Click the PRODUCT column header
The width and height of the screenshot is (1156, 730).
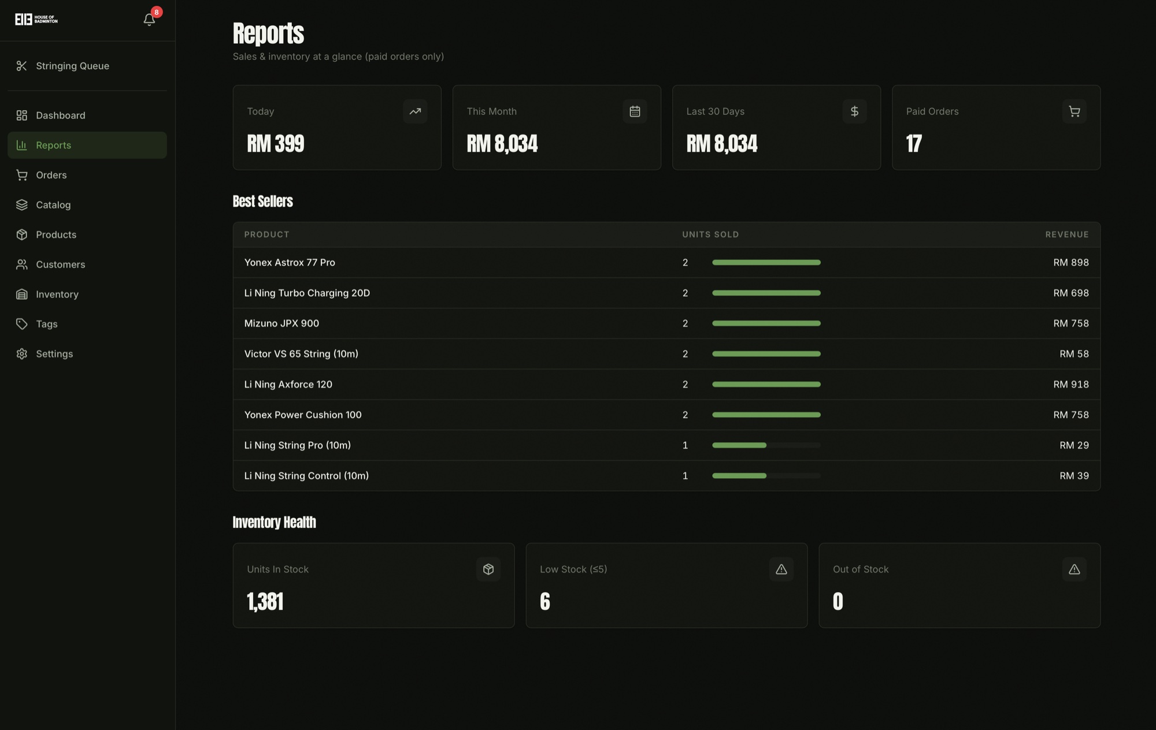266,234
